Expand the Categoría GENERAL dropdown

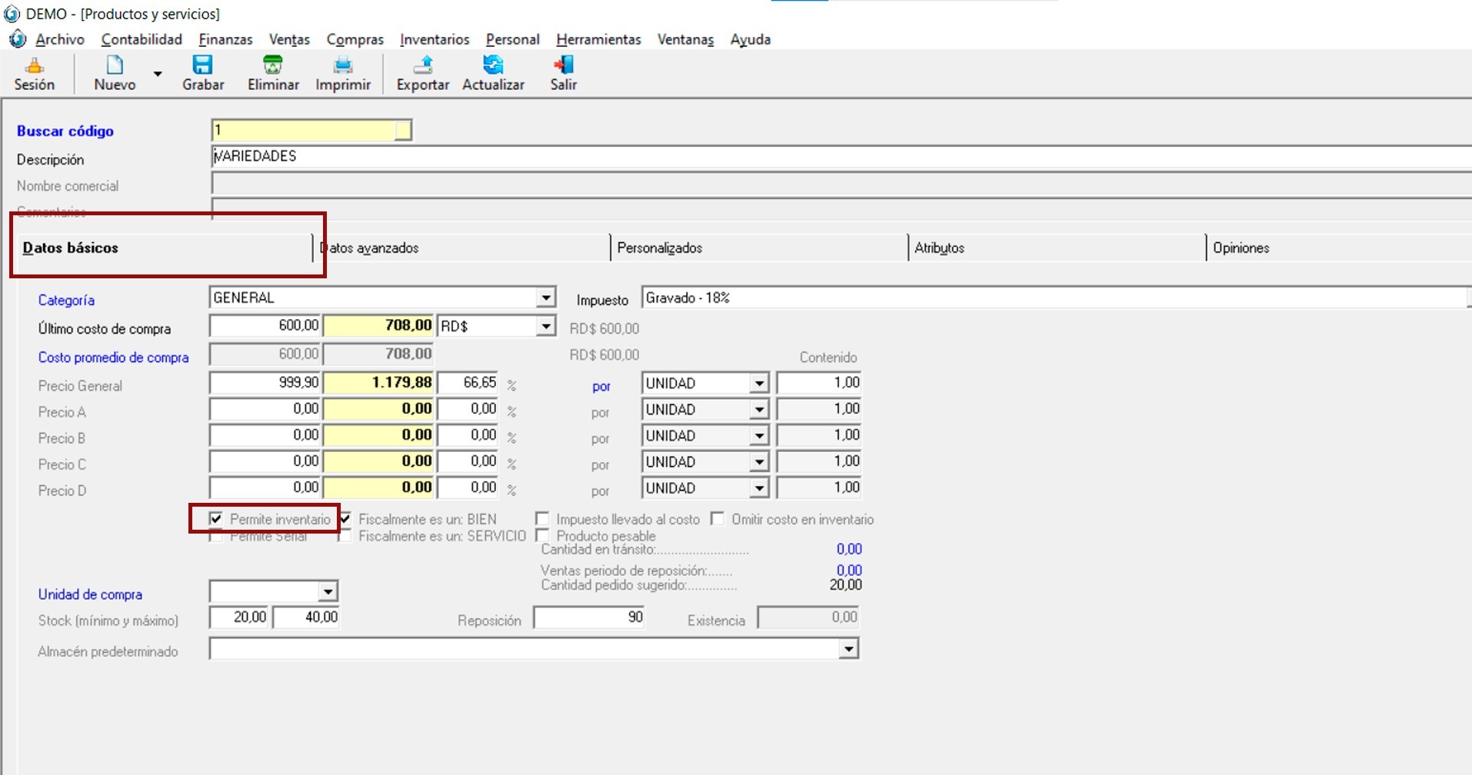[545, 298]
